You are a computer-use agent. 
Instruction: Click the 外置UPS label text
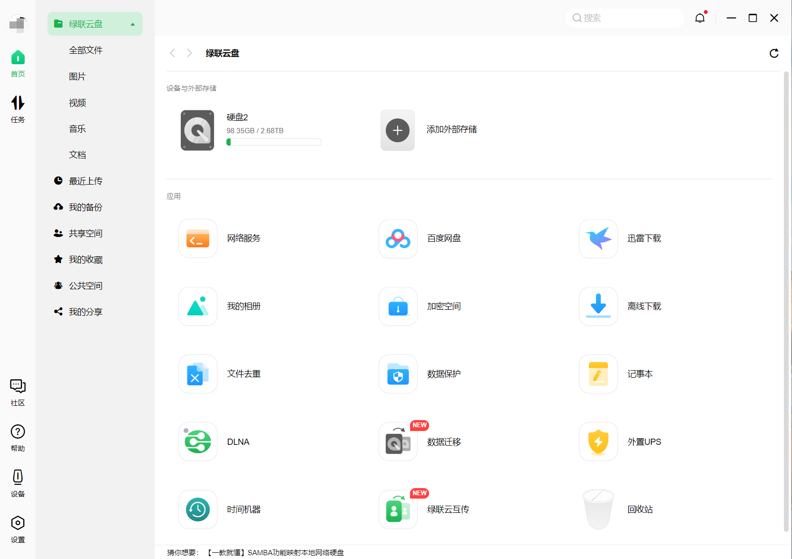point(644,442)
